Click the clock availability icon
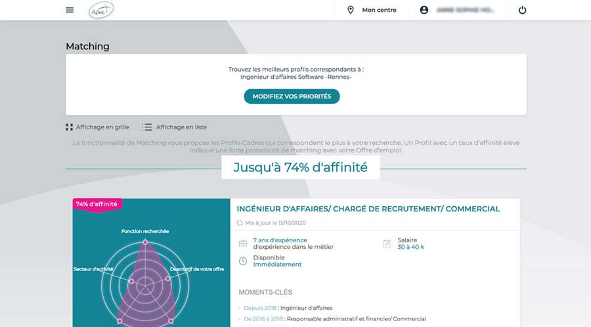591x327 pixels. pos(243,261)
